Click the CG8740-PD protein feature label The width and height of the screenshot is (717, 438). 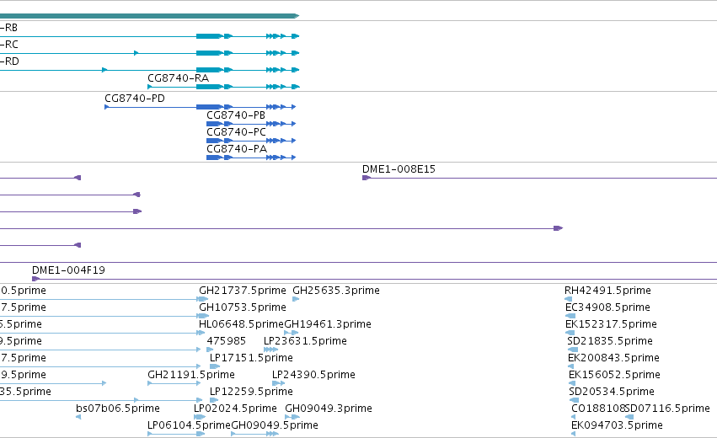[x=135, y=99]
